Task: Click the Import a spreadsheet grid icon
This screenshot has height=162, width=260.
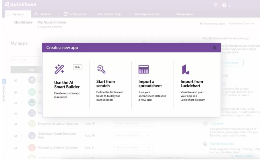Action: coord(143,70)
